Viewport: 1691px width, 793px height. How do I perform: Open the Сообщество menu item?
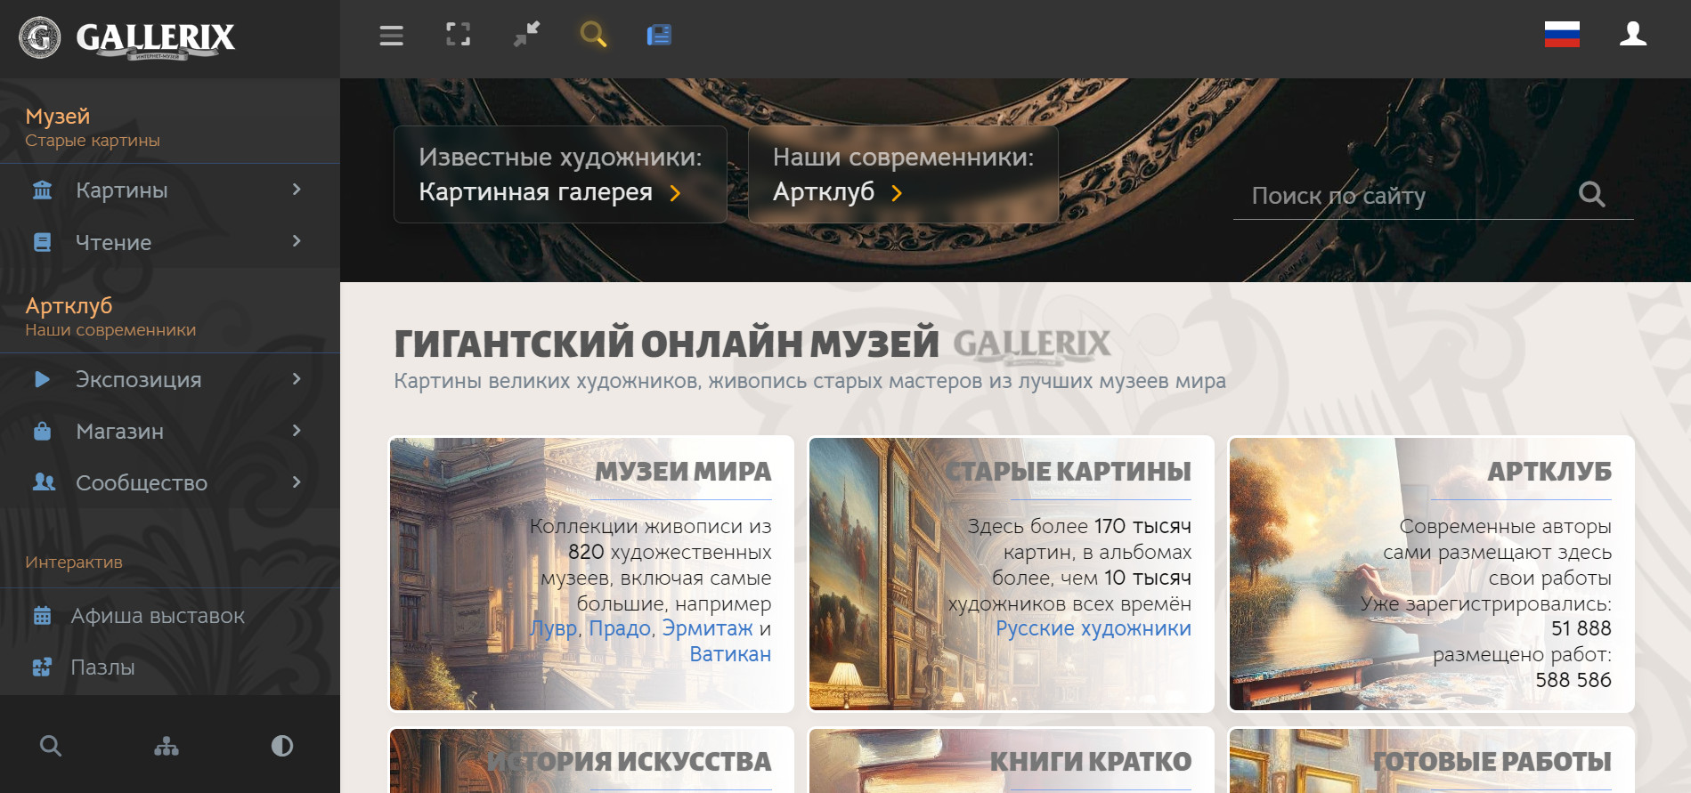coord(170,482)
